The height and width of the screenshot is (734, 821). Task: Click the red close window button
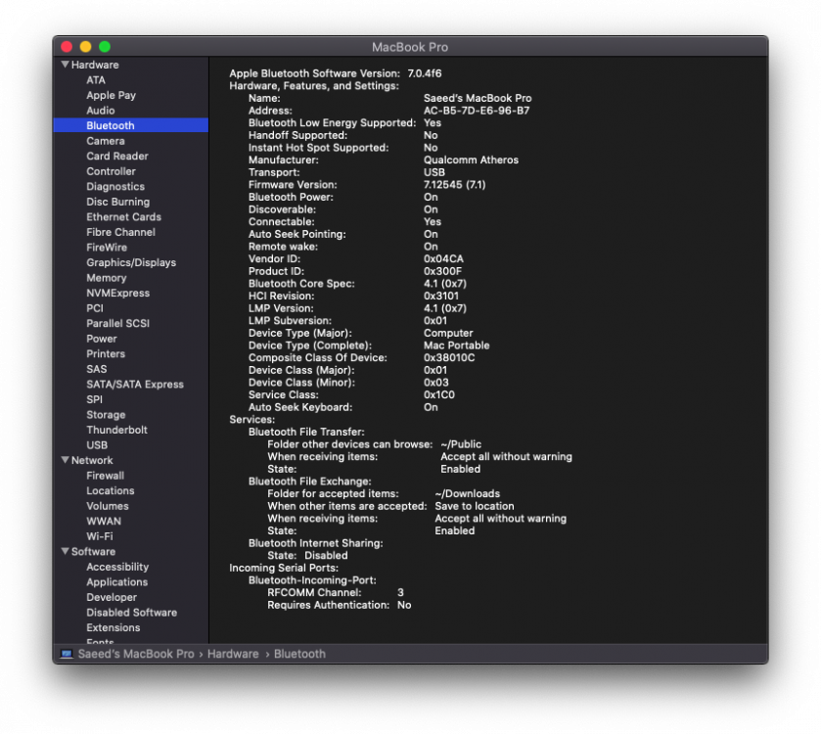click(x=67, y=47)
